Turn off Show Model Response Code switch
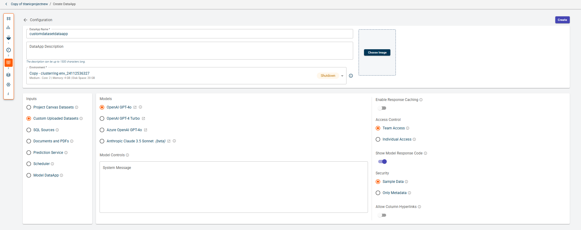The height and width of the screenshot is (230, 581). coord(382,162)
